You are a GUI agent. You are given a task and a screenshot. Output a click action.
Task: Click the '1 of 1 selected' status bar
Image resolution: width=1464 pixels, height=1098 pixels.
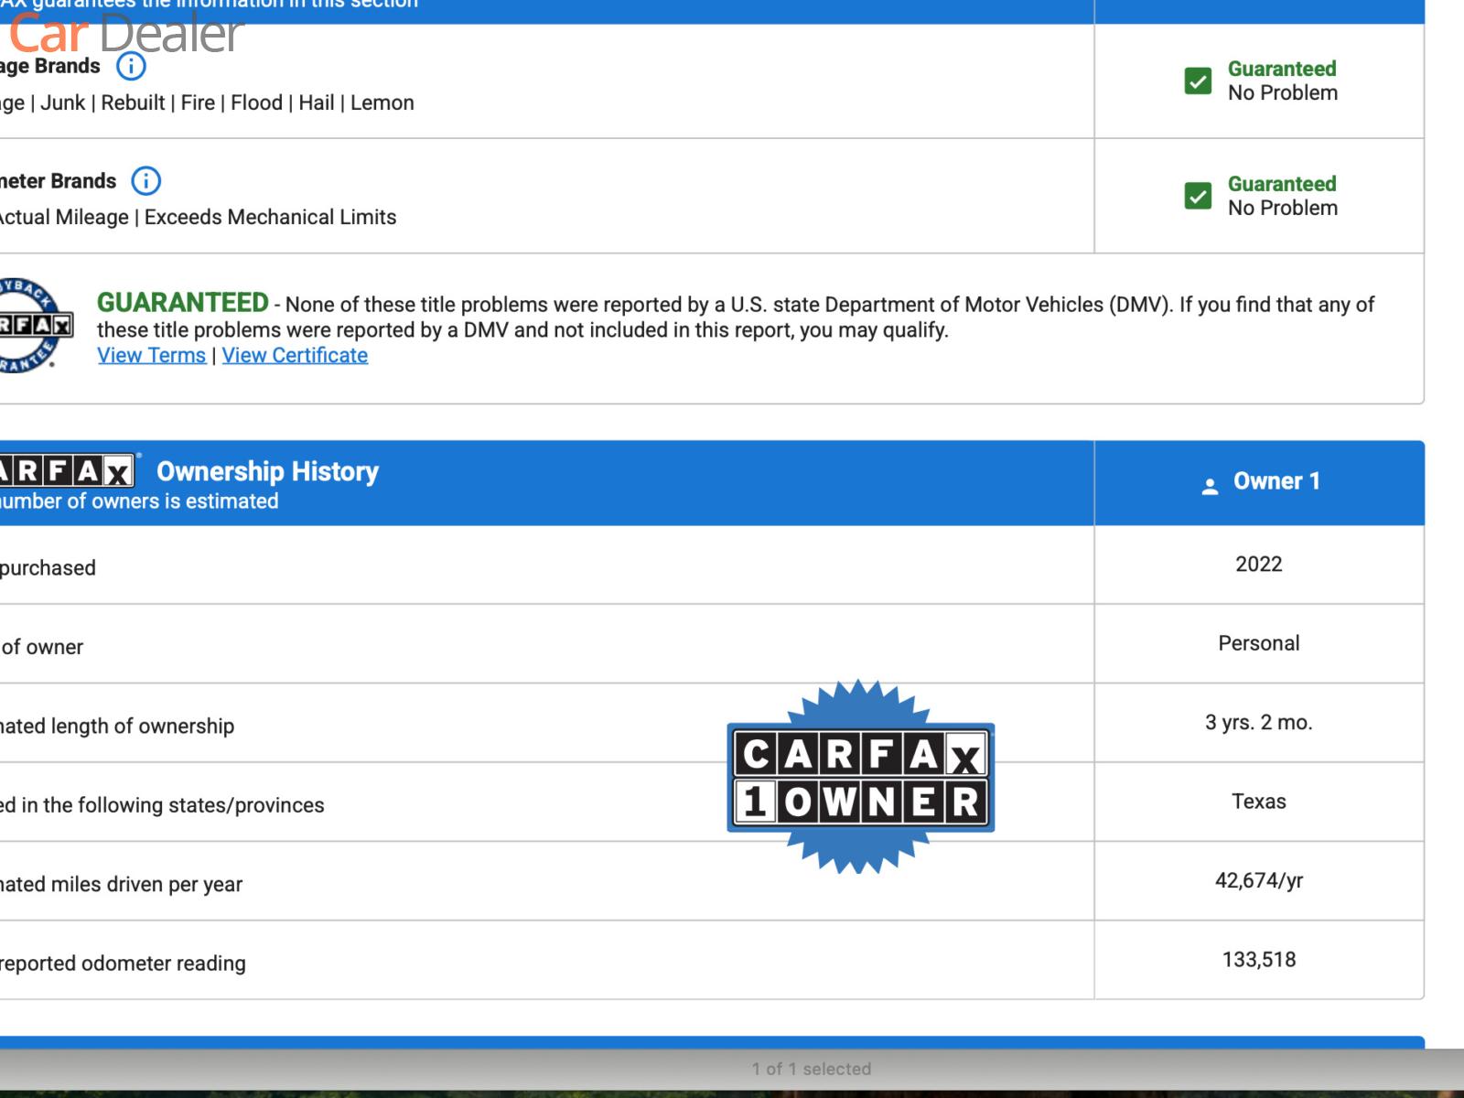click(811, 1069)
